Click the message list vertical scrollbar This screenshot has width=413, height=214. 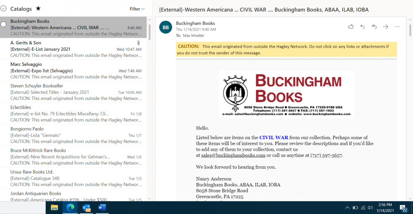[x=149, y=103]
